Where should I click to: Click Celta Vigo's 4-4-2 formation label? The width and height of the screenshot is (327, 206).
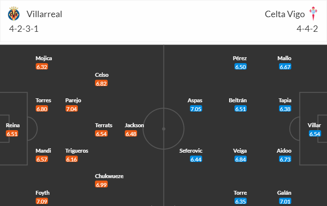click(307, 29)
